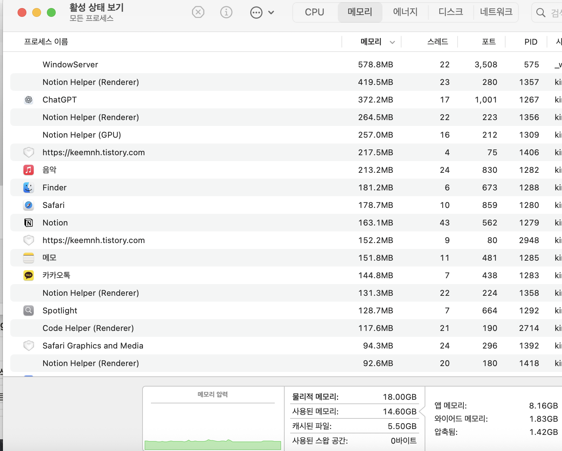Click the 사용된 메모리 14.60GB value
This screenshot has height=451, width=562.
pyautogui.click(x=400, y=411)
